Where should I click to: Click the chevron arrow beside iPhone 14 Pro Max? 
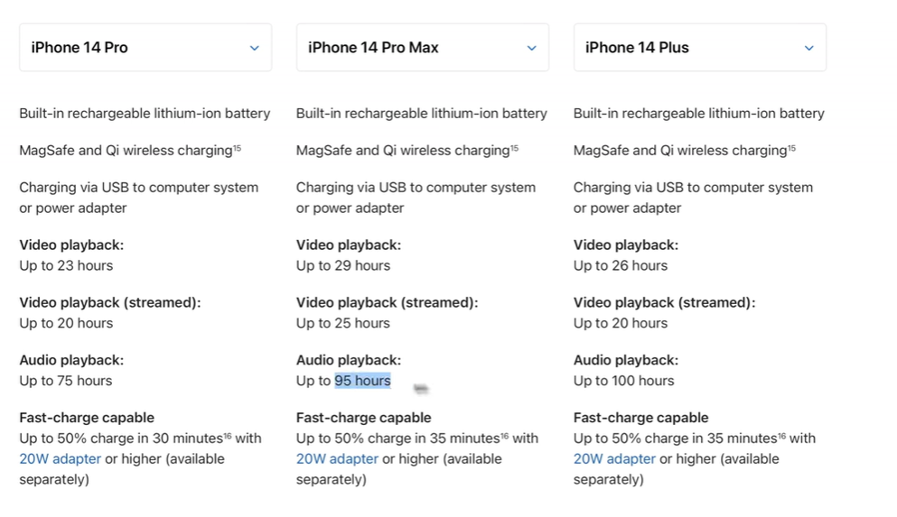point(532,48)
